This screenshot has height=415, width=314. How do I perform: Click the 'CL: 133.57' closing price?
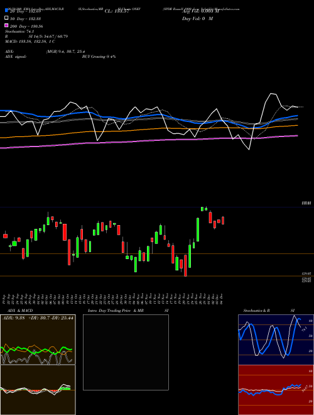[x=117, y=11]
